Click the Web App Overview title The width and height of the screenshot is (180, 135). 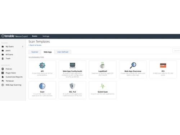[x=133, y=71]
